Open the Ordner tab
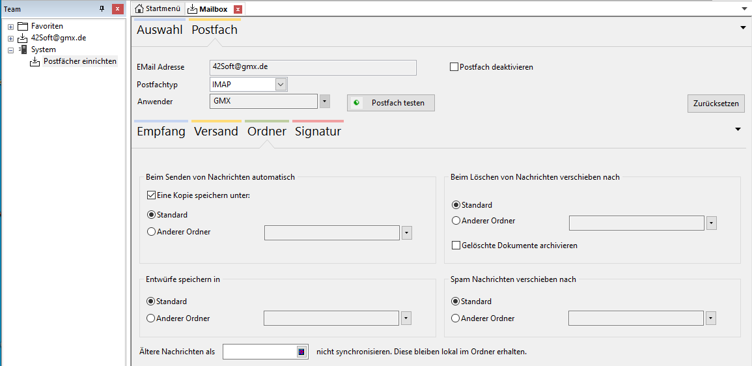This screenshot has width=752, height=366. [x=267, y=132]
